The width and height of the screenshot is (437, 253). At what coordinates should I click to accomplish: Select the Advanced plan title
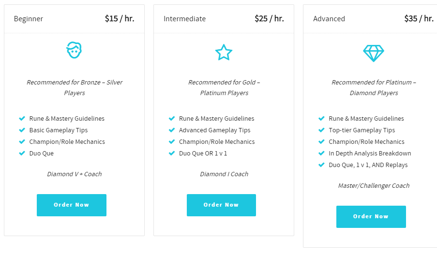[x=329, y=19]
